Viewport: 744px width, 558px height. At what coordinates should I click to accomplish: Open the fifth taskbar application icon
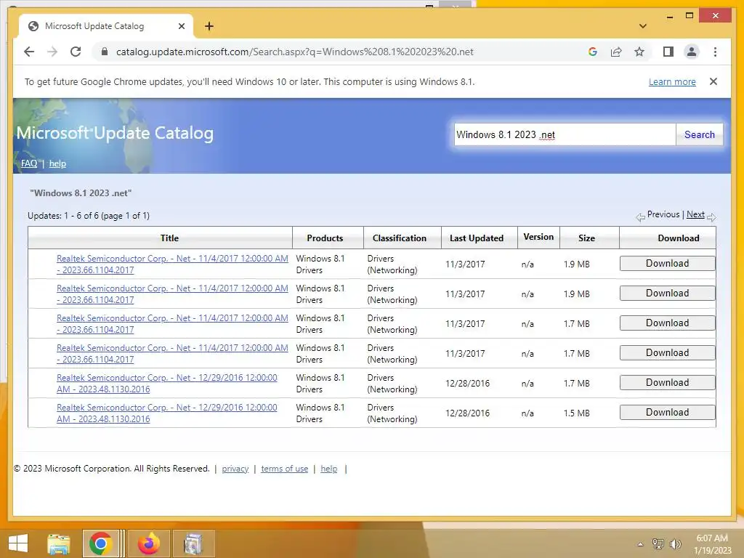coord(193,543)
